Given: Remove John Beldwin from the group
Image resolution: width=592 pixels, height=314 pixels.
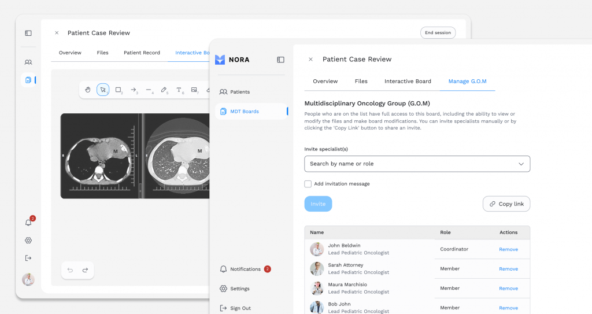Looking at the screenshot, I should [x=509, y=249].
